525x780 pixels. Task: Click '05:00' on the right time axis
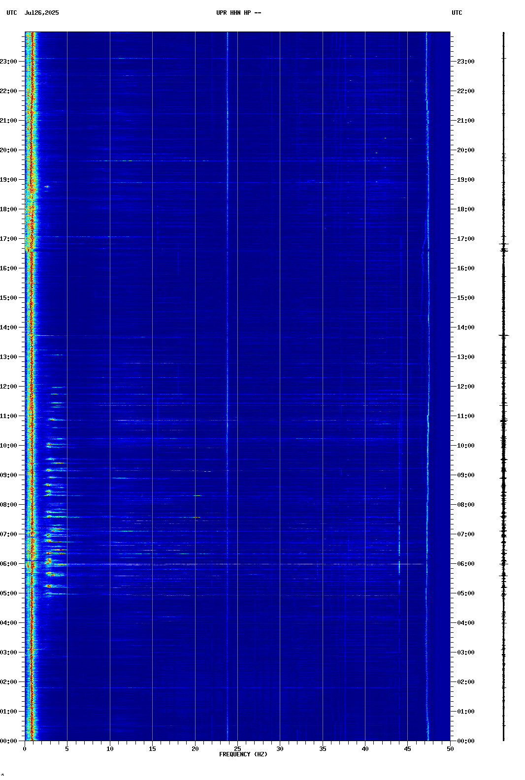pyautogui.click(x=466, y=593)
